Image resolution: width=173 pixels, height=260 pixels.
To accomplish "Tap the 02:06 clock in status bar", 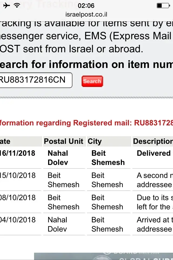I will tap(86, 6).
